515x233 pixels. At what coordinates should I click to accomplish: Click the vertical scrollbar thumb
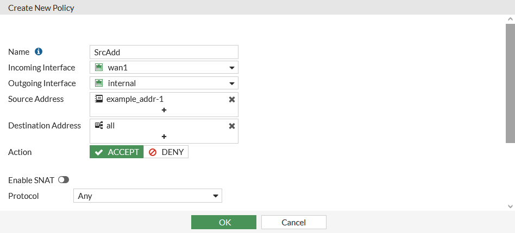tap(510, 81)
